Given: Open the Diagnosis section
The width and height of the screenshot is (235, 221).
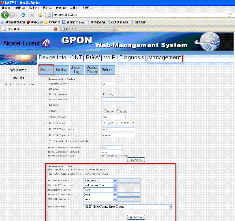Looking at the screenshot, I should [x=132, y=58].
